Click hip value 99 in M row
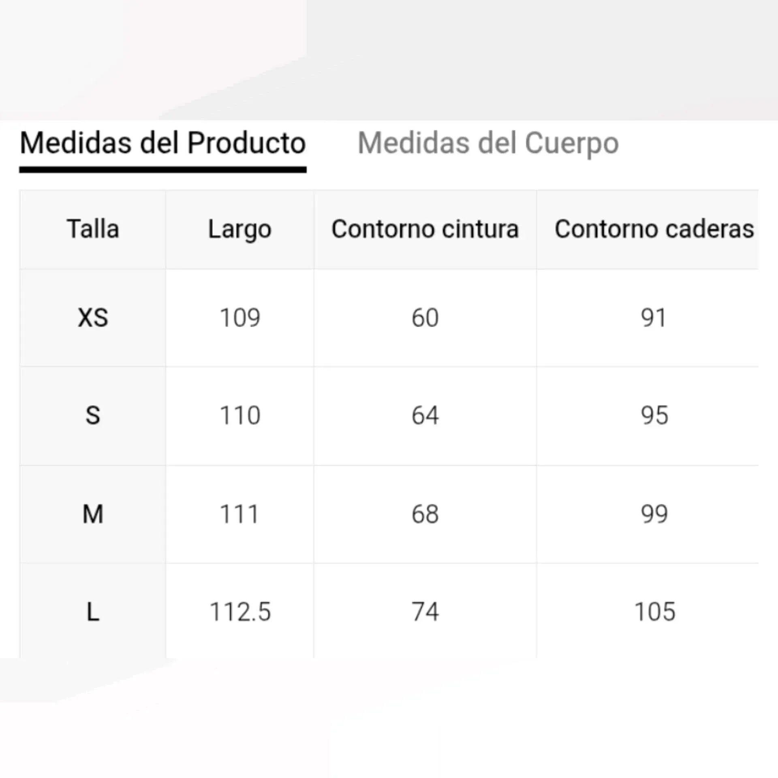The image size is (778, 778). pos(654,514)
